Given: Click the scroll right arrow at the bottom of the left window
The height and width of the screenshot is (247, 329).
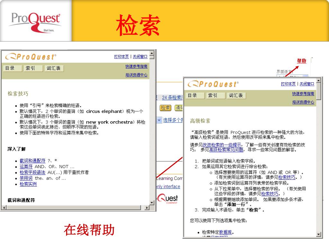Looking at the screenshot, I should pyautogui.click(x=147, y=208).
